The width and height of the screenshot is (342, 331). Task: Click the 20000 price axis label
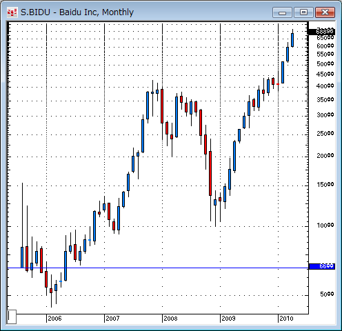(x=325, y=156)
